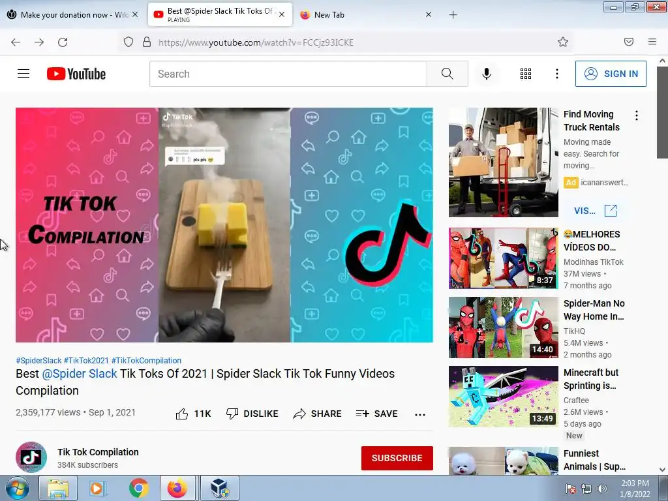Open Google Chrome from taskbar
668x501 pixels.
(138, 488)
